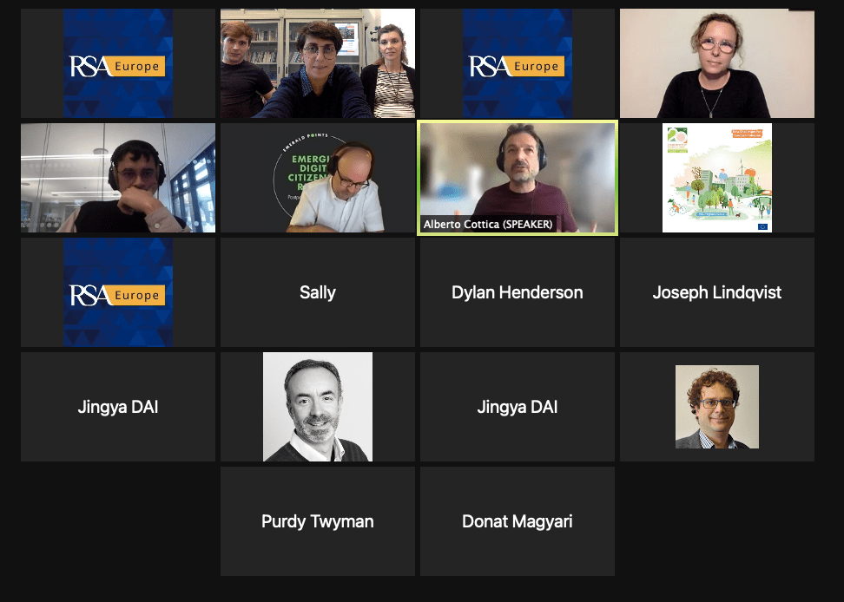Select Joseph Lindqvist participant tile
This screenshot has width=844, height=602.
[x=717, y=292]
